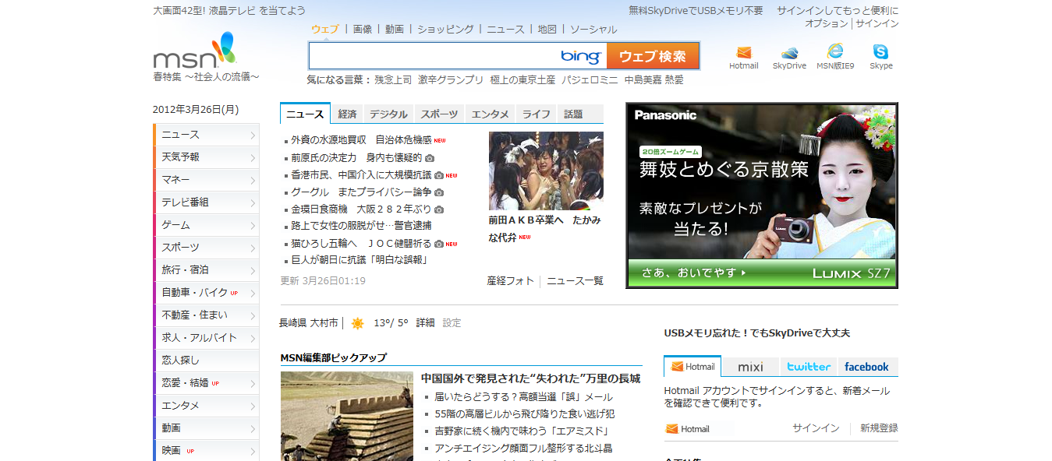Click the envelope icon next to Hotmail sign-in

click(x=671, y=429)
